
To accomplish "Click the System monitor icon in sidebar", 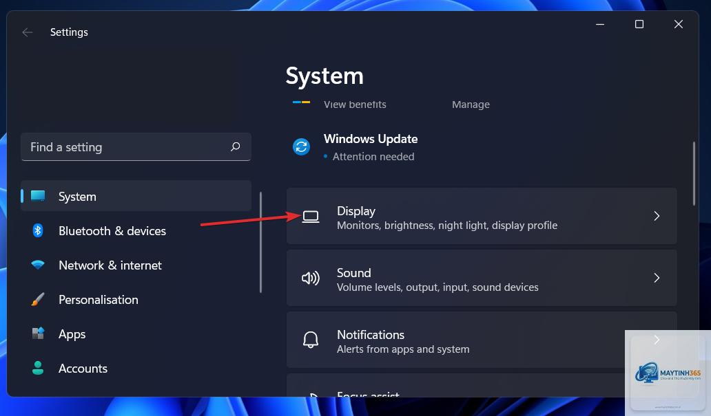I will pyautogui.click(x=38, y=195).
